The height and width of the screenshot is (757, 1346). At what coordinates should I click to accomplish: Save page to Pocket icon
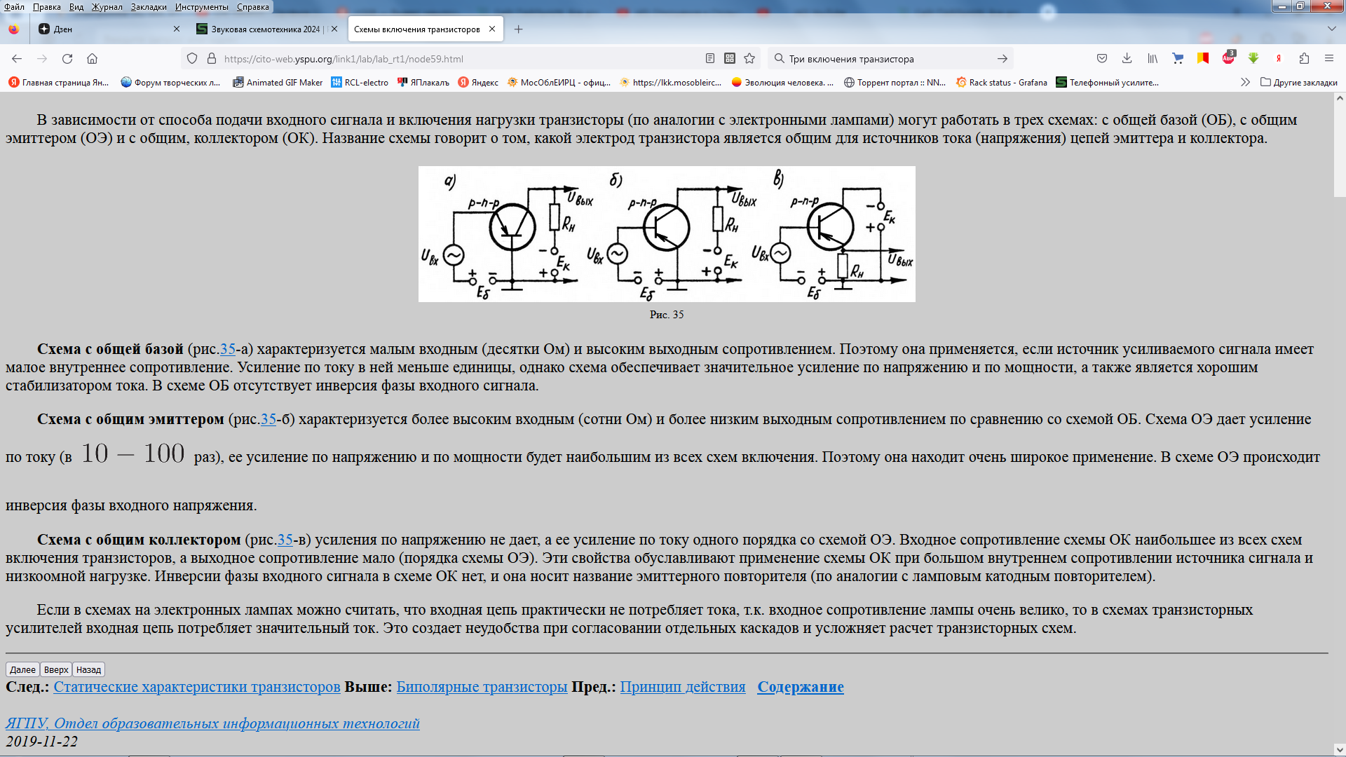[x=1102, y=59]
